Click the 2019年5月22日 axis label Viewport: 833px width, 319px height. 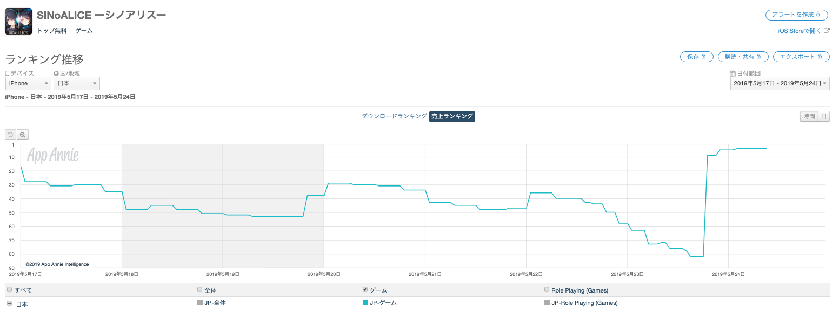pyautogui.click(x=526, y=274)
